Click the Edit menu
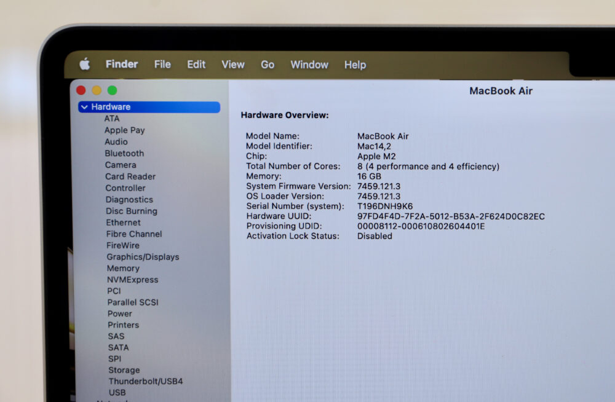The width and height of the screenshot is (615, 402). 196,65
